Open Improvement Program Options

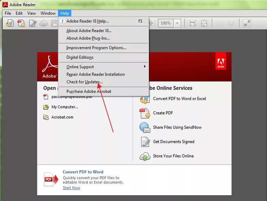click(x=104, y=48)
